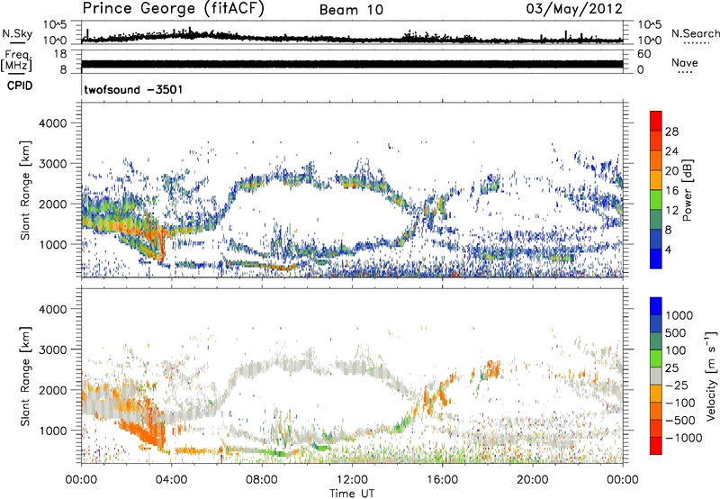Screen dimensions: 720x499
Task: Click the '28' value on Power colorbar
Action: click(671, 132)
